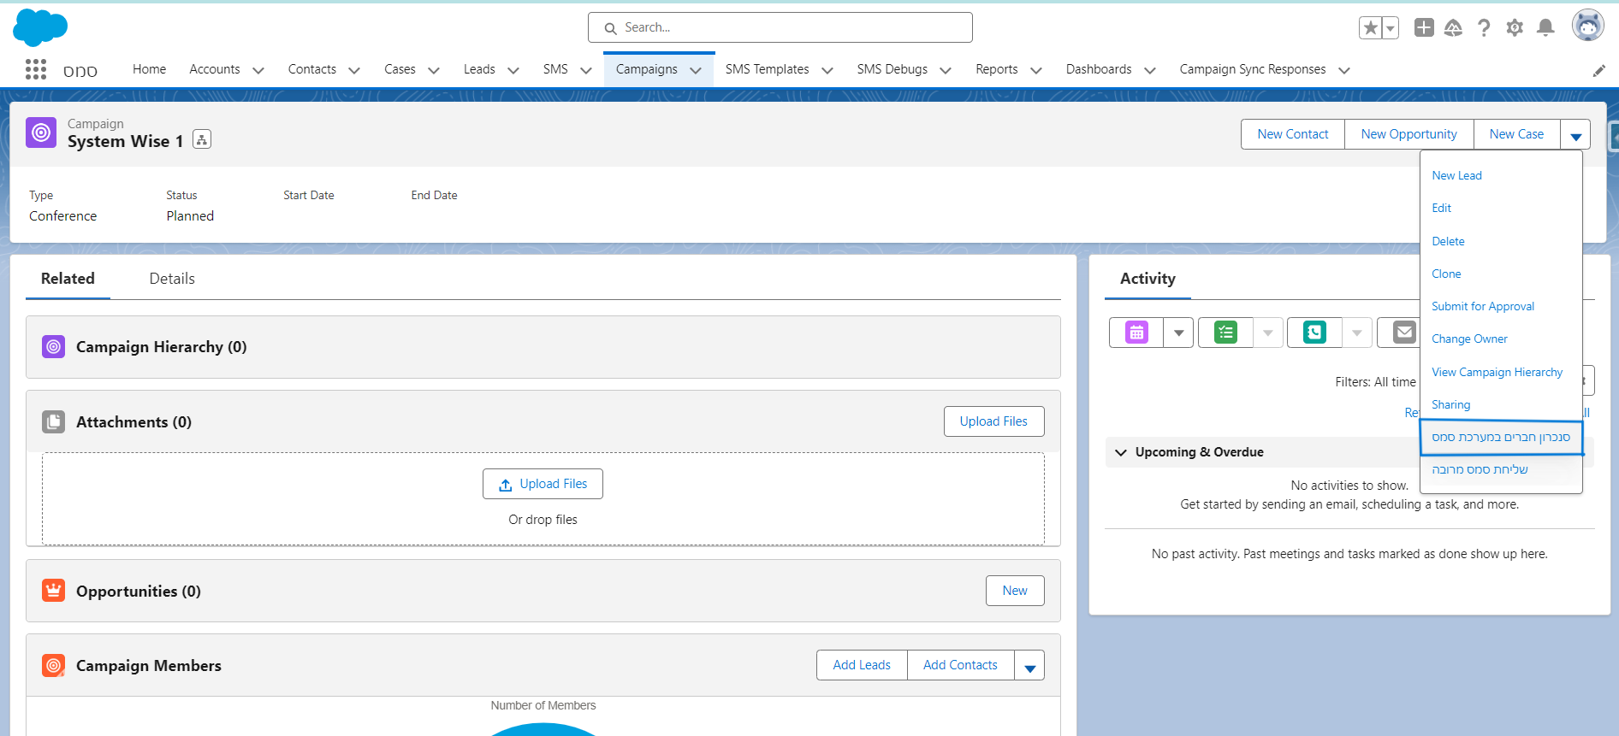Collapse the Upcoming & Overdue section

1121,452
